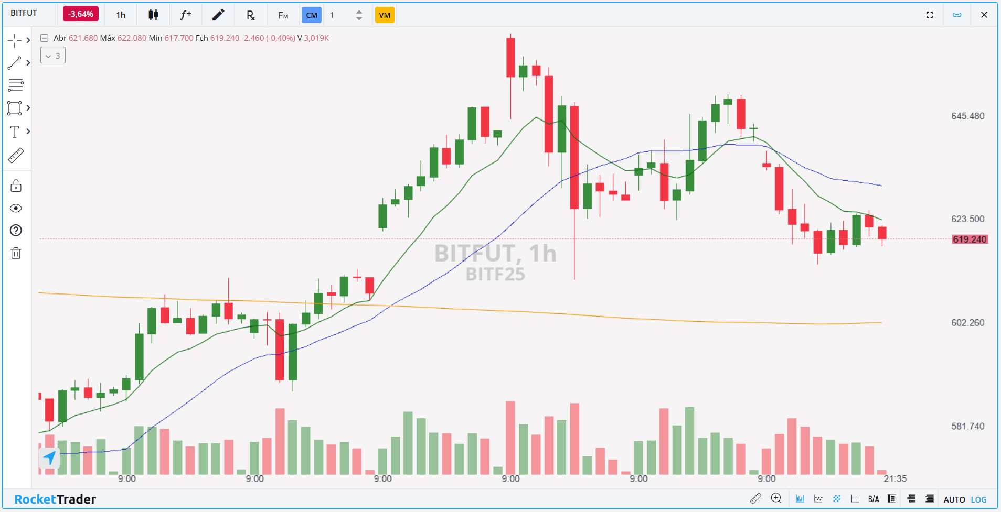
Task: Toggle drawings visibility with the eye icon
Action: pos(16,209)
